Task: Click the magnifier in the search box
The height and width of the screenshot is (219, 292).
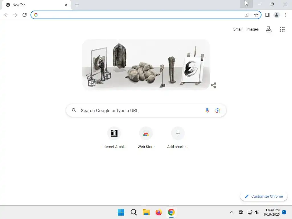Action: tap(74, 110)
